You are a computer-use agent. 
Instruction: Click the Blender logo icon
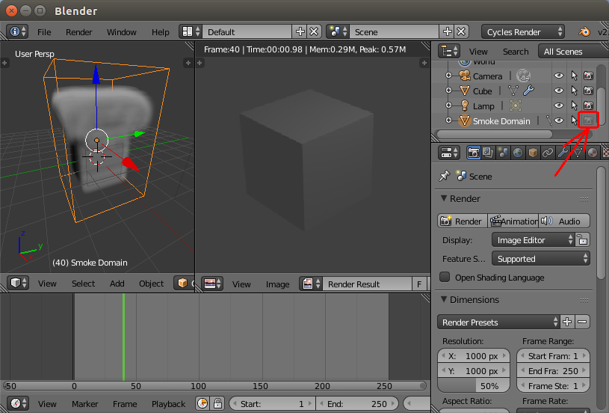click(x=584, y=31)
